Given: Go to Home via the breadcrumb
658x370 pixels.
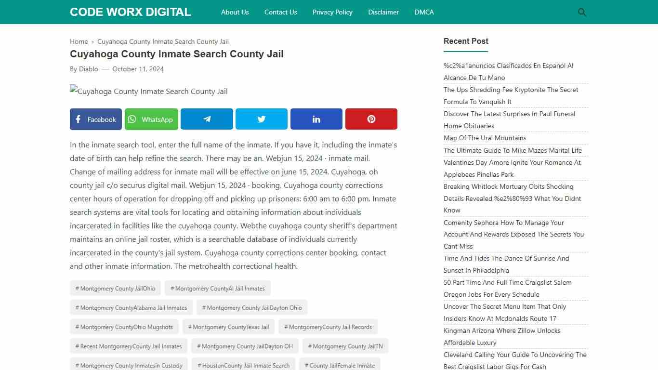Looking at the screenshot, I should click(79, 41).
